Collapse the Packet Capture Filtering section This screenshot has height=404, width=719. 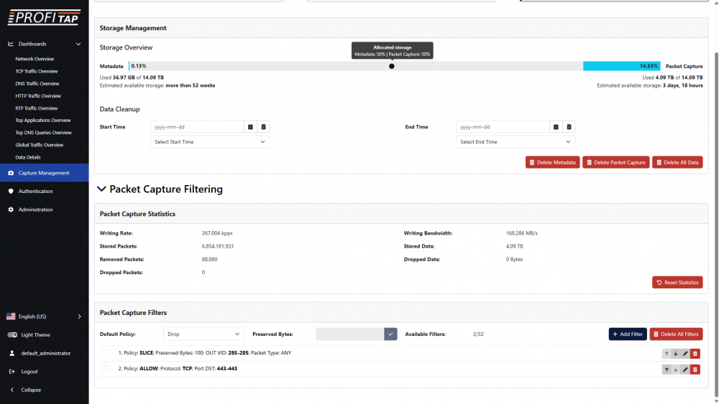(x=101, y=189)
